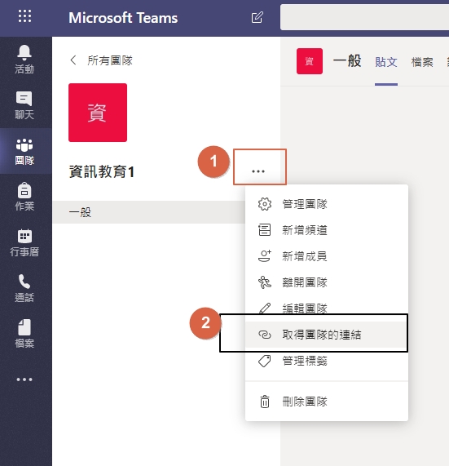Click the search input field at top
The width and height of the screenshot is (449, 466).
coord(364,17)
